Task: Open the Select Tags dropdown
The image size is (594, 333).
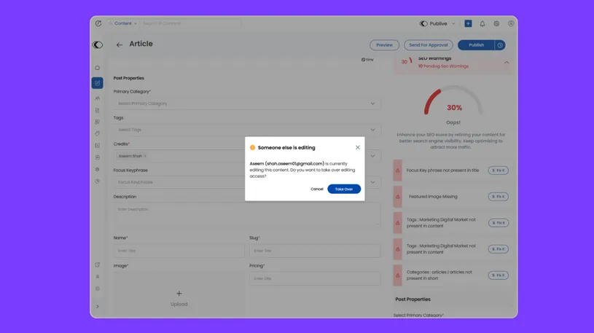Action: [247, 130]
